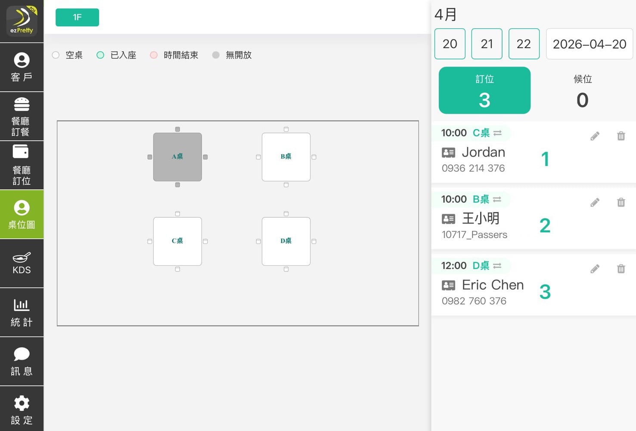Image resolution: width=636 pixels, height=431 pixels.
Task: Select the 已入座 green status indicator
Action: 100,55
